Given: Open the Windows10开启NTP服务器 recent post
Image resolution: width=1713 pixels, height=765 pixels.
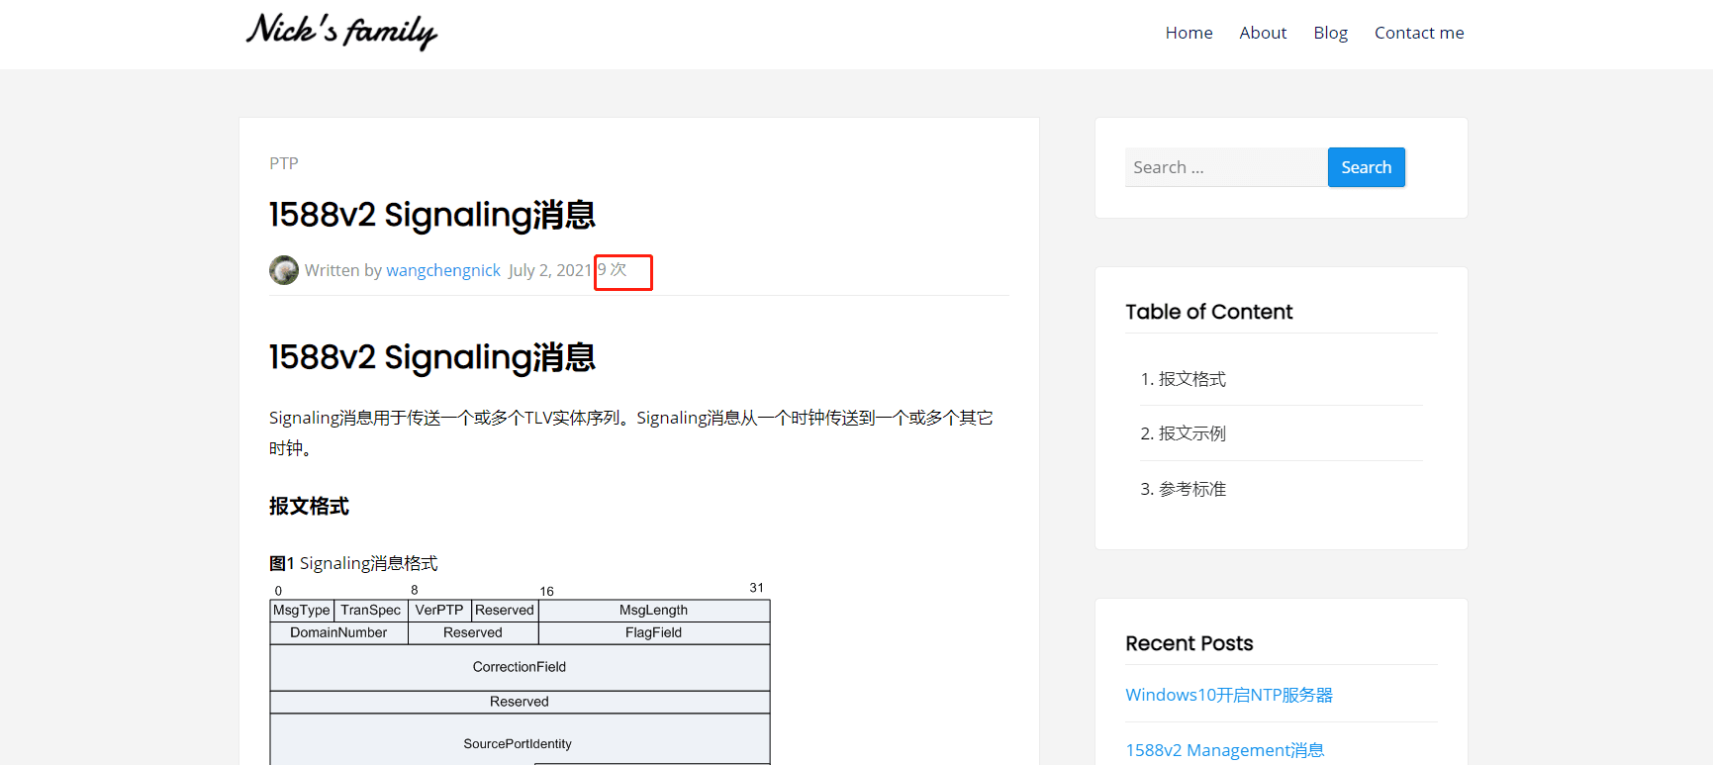Looking at the screenshot, I should point(1228,695).
